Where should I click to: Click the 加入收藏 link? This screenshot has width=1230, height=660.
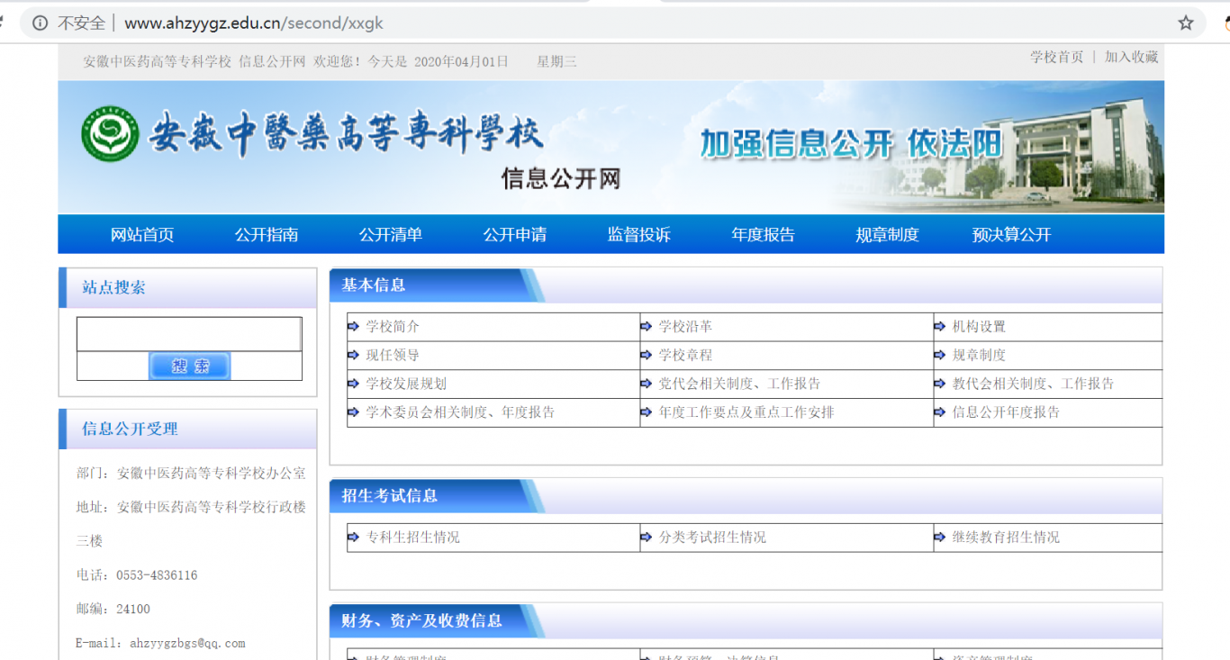(x=1132, y=57)
